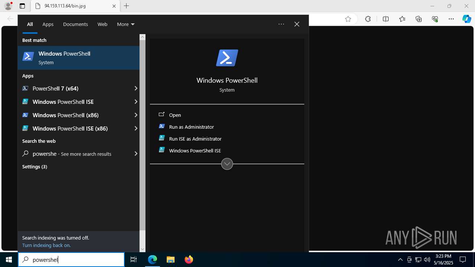Close the 94.159.113.64/bin.jpg browser tab
475x267 pixels.
[114, 6]
